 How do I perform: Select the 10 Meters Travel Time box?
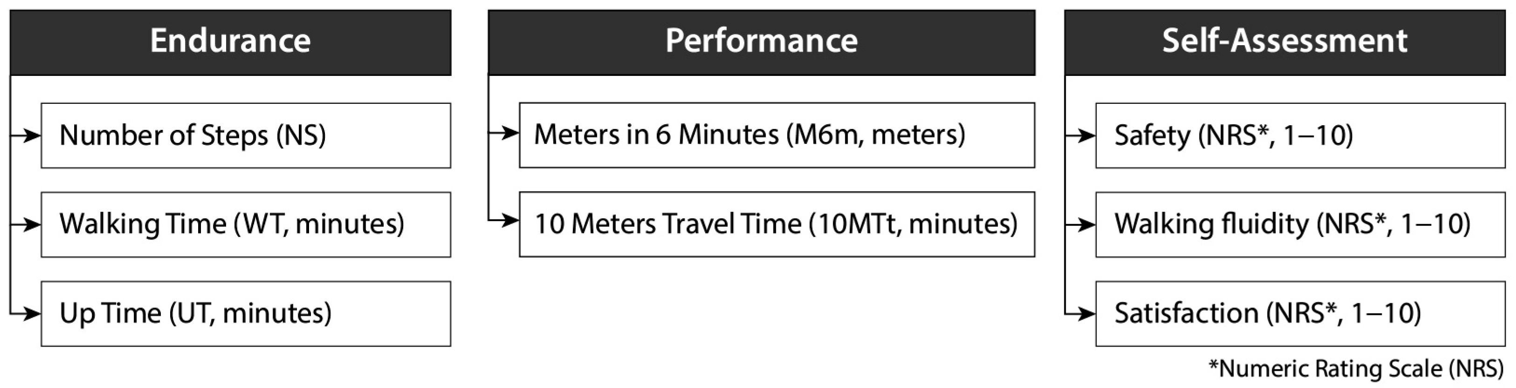[777, 224]
